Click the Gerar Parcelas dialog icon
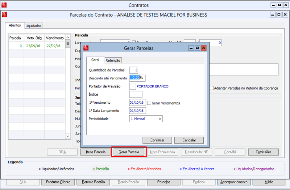290x190 pixels. click(x=86, y=48)
